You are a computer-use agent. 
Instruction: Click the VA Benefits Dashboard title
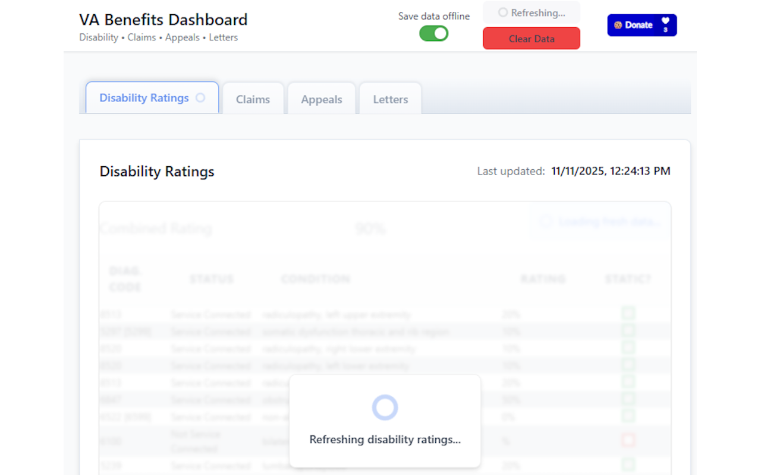(163, 20)
